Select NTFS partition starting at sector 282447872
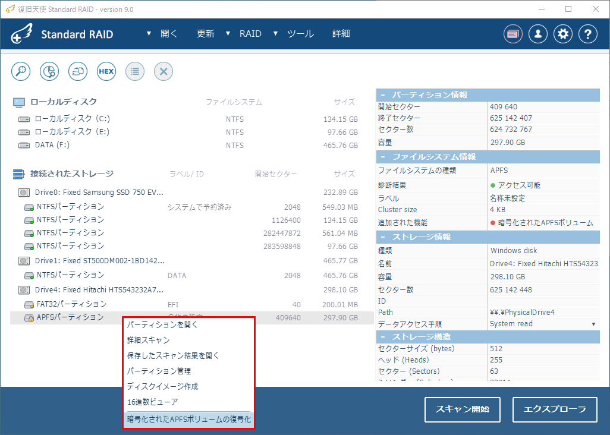Viewport: 610px width, 435px height. [191, 233]
